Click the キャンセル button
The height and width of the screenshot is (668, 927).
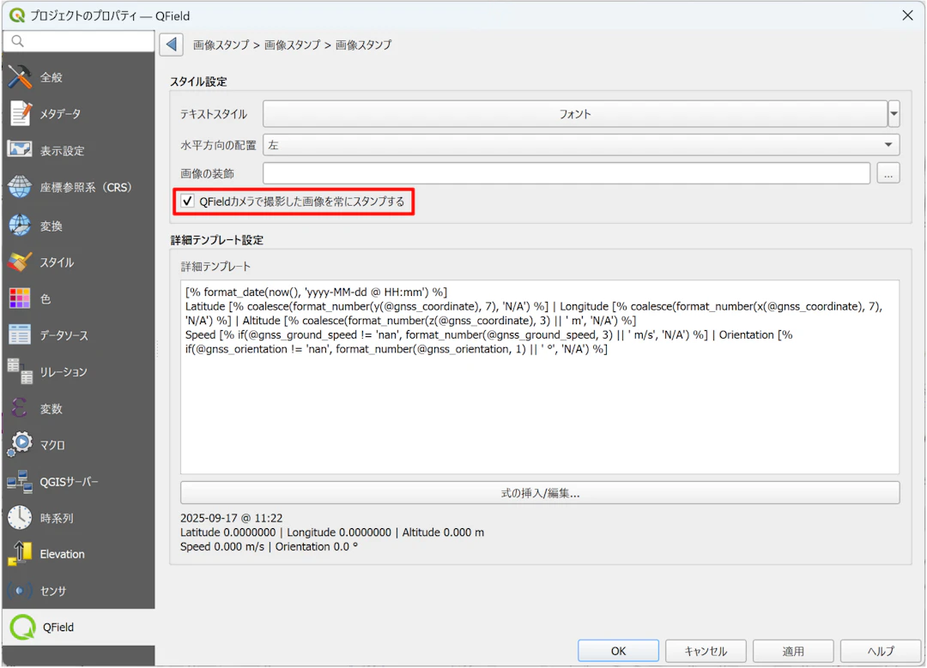706,650
